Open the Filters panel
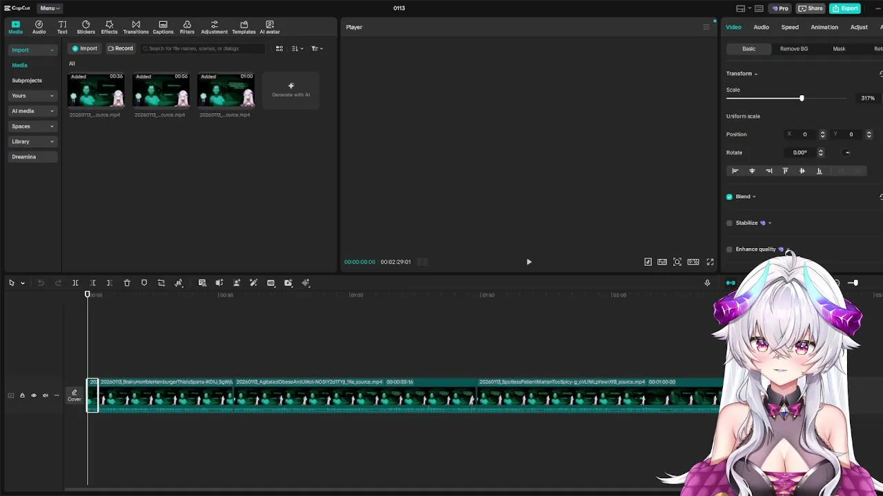Screen dimensions: 883x496 click(187, 27)
